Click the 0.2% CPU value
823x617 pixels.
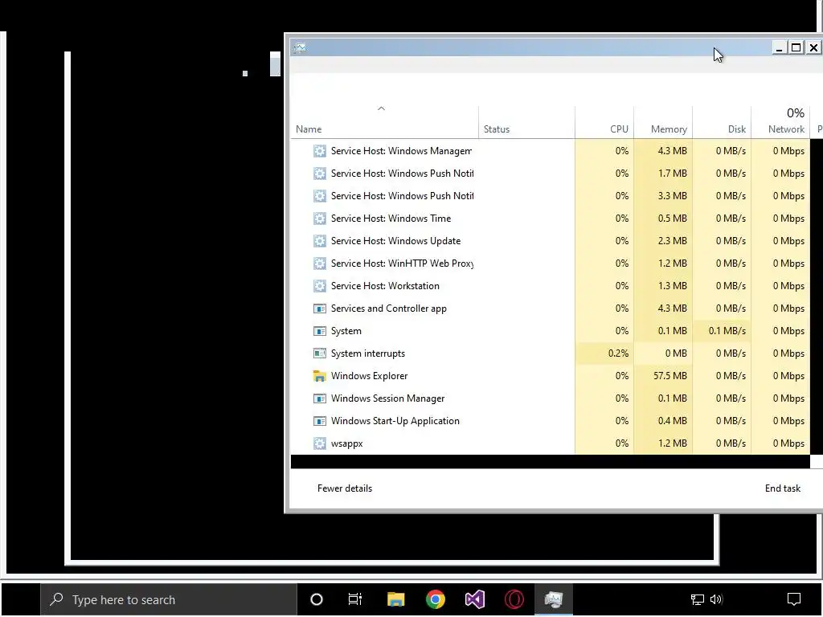click(618, 353)
